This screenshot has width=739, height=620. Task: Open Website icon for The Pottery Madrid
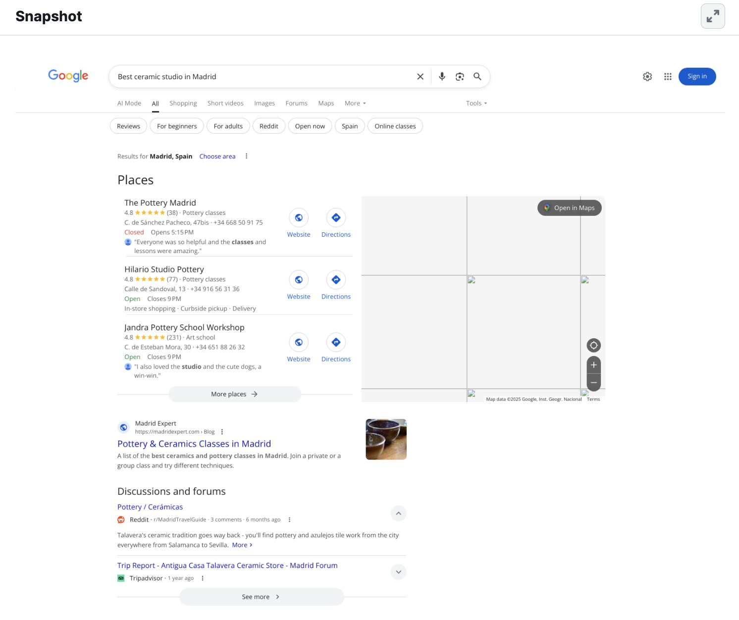point(299,217)
